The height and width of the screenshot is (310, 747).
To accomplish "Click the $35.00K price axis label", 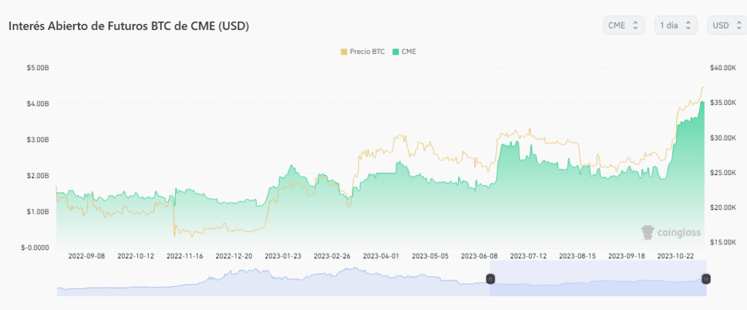I will (723, 103).
